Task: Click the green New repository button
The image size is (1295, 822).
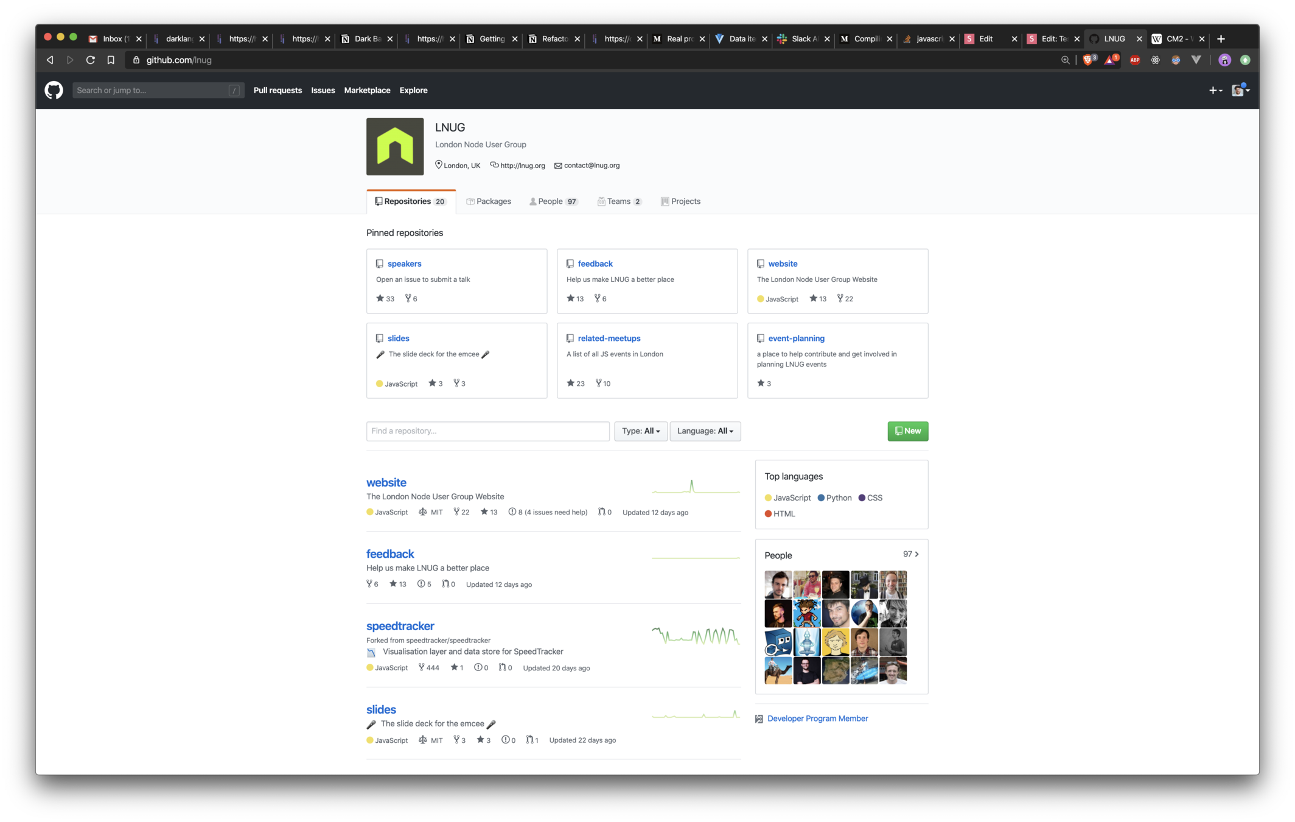Action: (907, 431)
